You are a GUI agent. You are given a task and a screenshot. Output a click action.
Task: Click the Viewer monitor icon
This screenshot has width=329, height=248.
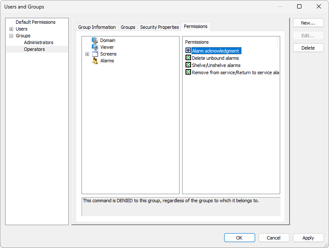[95, 47]
